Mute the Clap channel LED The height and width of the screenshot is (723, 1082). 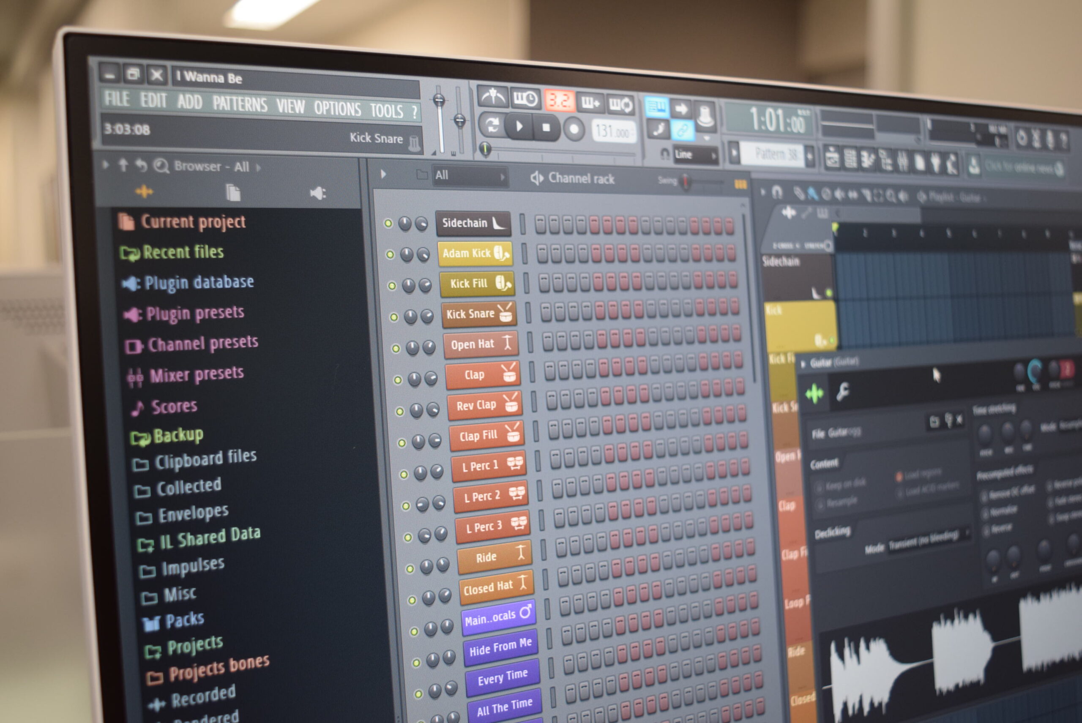tap(398, 380)
